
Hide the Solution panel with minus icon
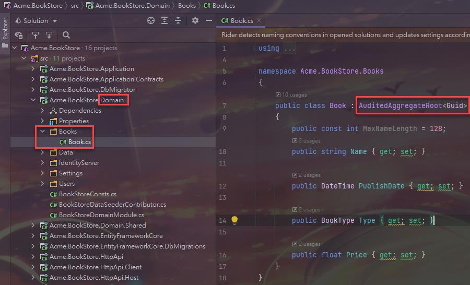tap(208, 20)
